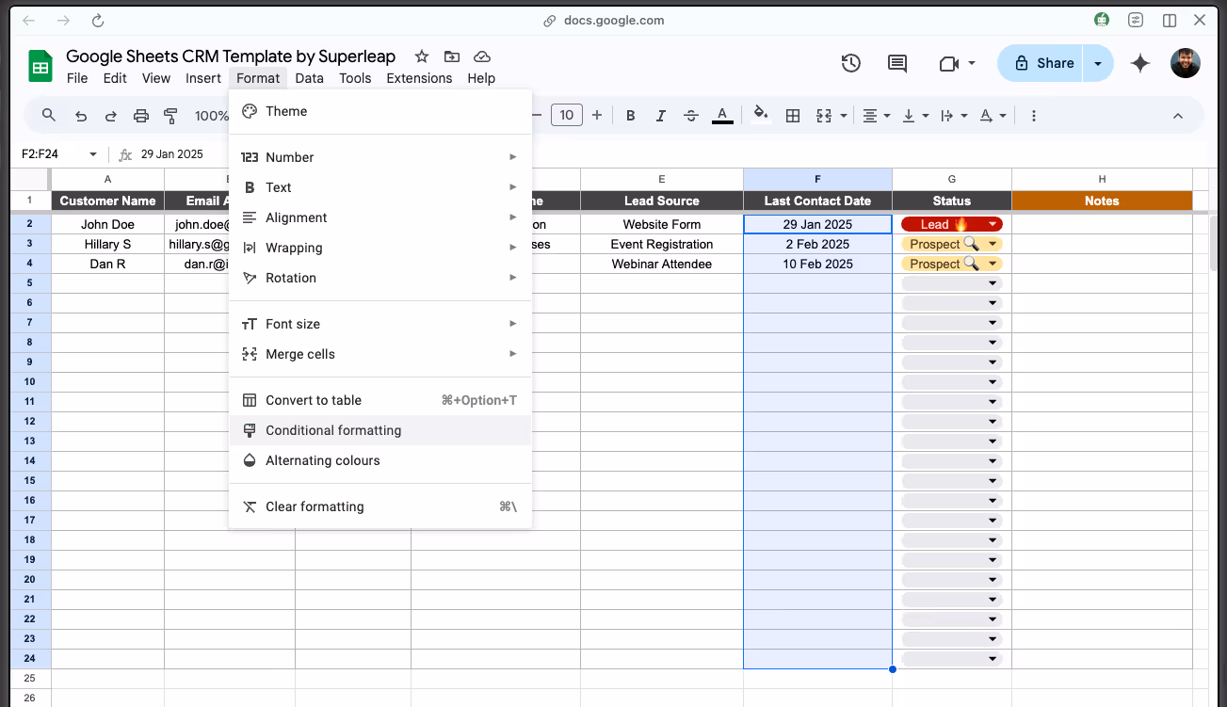Activate the paint format roller
This screenshot has height=707, width=1227.
coord(170,116)
